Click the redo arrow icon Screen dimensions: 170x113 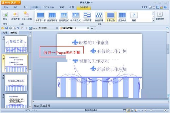22,28
